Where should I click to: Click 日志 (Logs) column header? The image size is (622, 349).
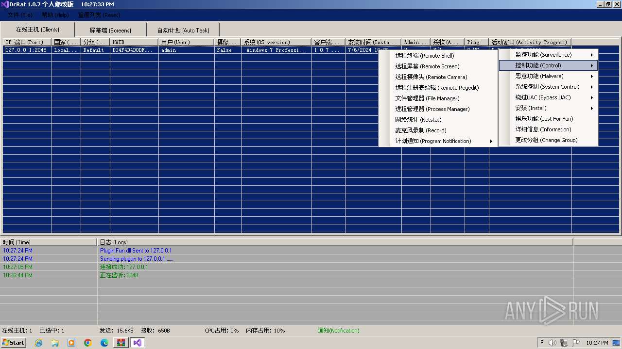[335, 242]
